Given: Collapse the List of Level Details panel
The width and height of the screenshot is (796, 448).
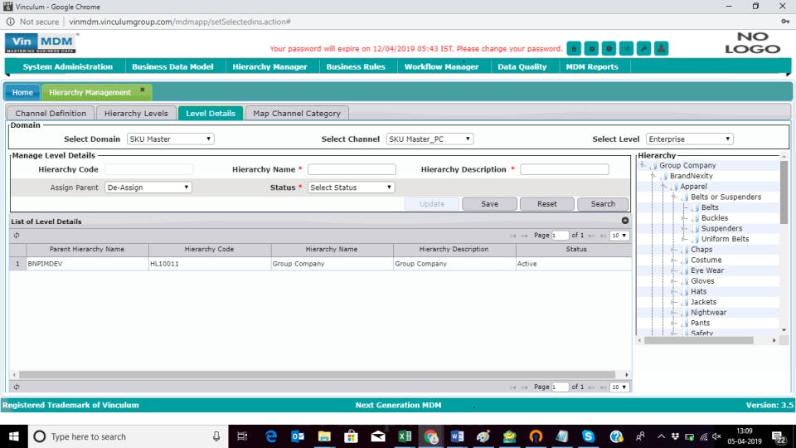Looking at the screenshot, I should tap(625, 221).
